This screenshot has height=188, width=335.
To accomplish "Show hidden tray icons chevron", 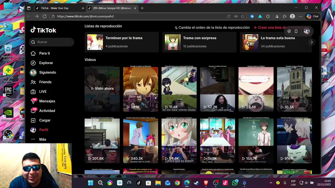I will coord(271,183).
